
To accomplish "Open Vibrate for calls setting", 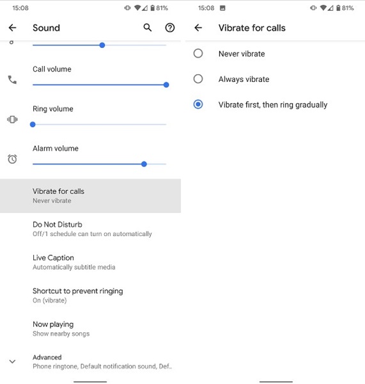I will pos(91,196).
